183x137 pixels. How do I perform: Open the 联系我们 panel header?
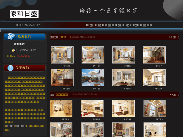pos(25,37)
